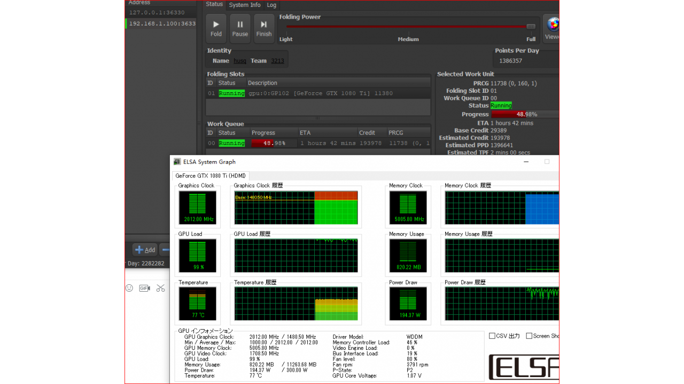Click the Points Per Day value 1386357
The image size is (684, 384).
pyautogui.click(x=510, y=61)
